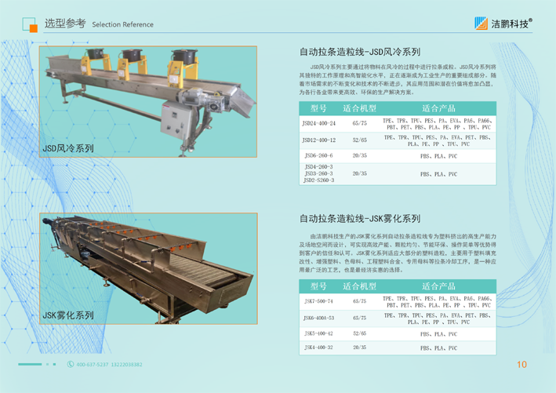This screenshot has height=393, width=556.
Task: Click PBS、PLA、PVC in the JSK5-400-42 row
Action: 438,334
